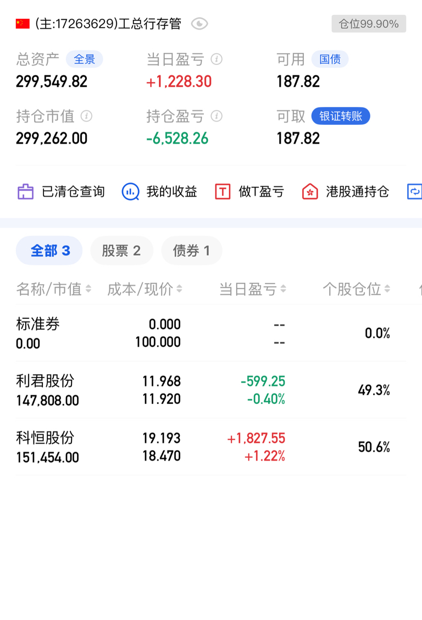Tap 科恒股份 market value 151,454.00
The width and height of the screenshot is (422, 620).
pyautogui.click(x=47, y=457)
